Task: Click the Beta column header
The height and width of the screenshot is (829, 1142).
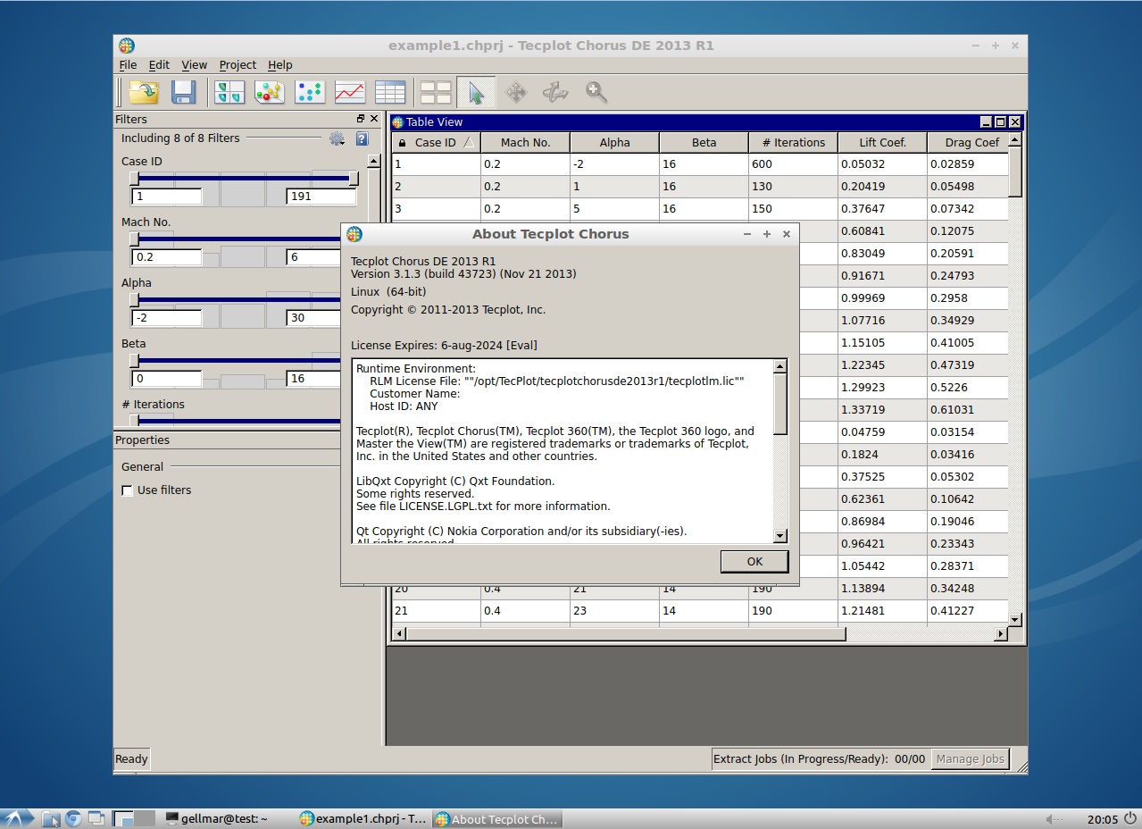Action: pos(704,143)
